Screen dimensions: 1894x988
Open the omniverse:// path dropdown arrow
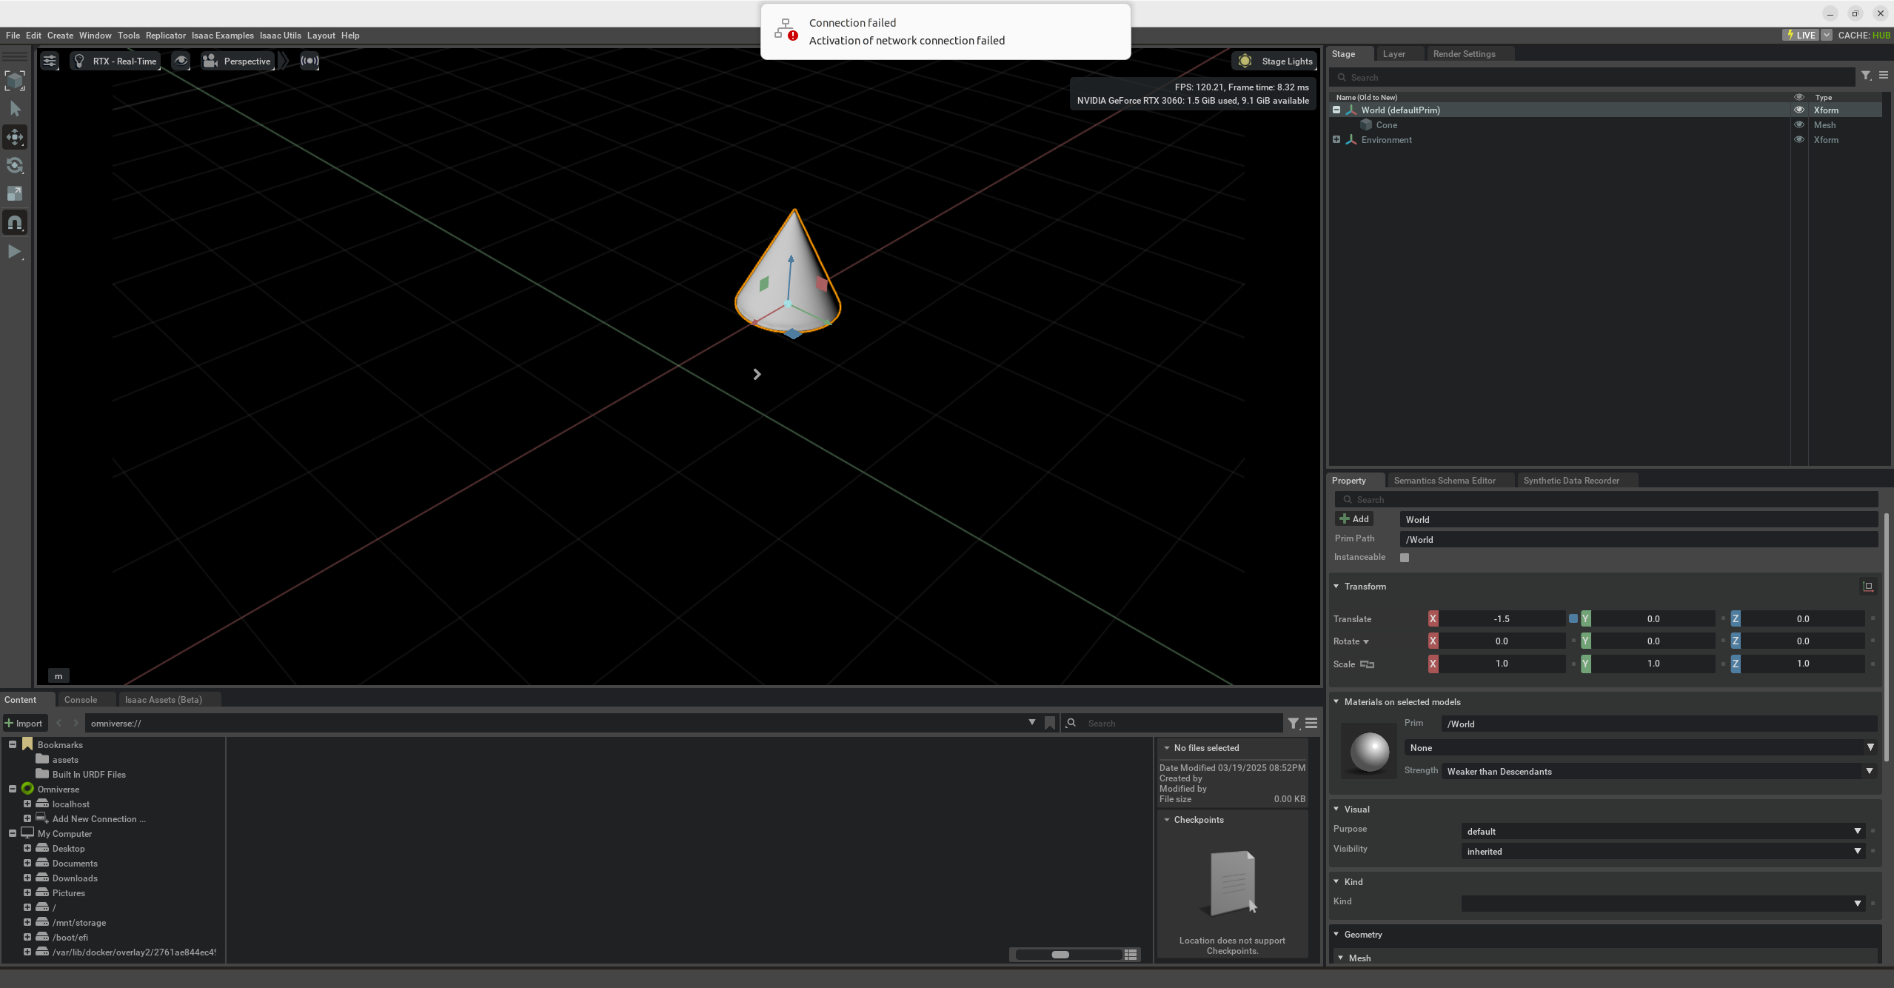pos(1031,723)
